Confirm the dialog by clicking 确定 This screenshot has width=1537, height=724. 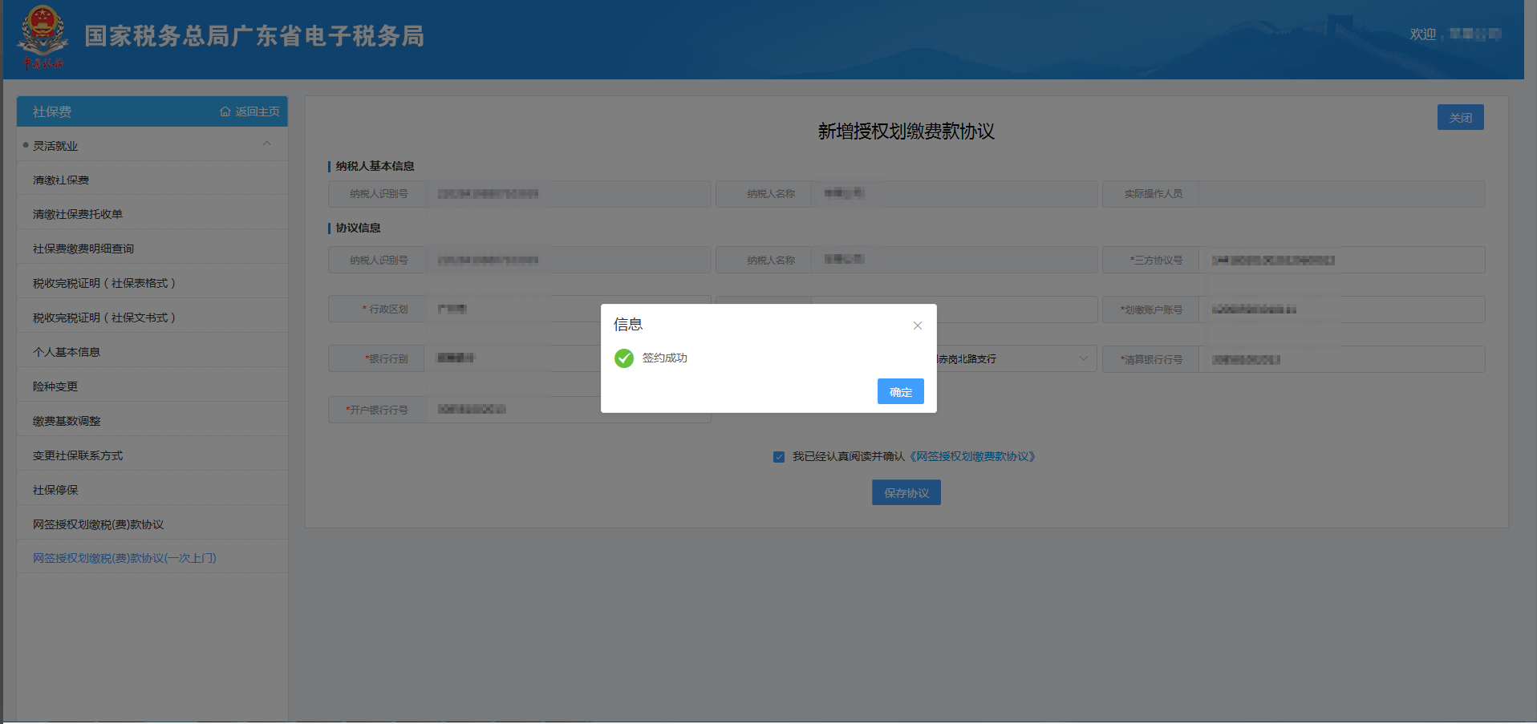[900, 391]
